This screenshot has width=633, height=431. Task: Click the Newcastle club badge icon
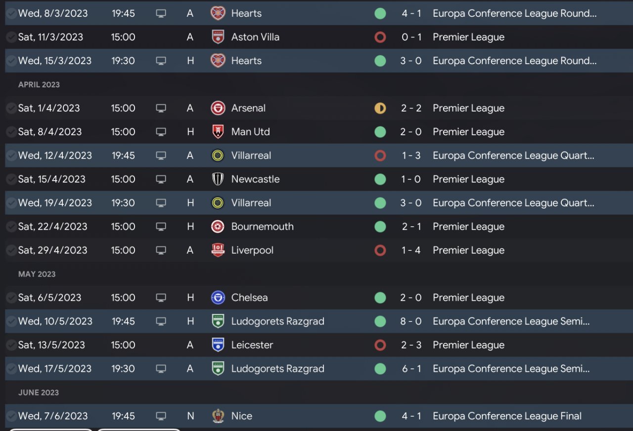tap(218, 179)
